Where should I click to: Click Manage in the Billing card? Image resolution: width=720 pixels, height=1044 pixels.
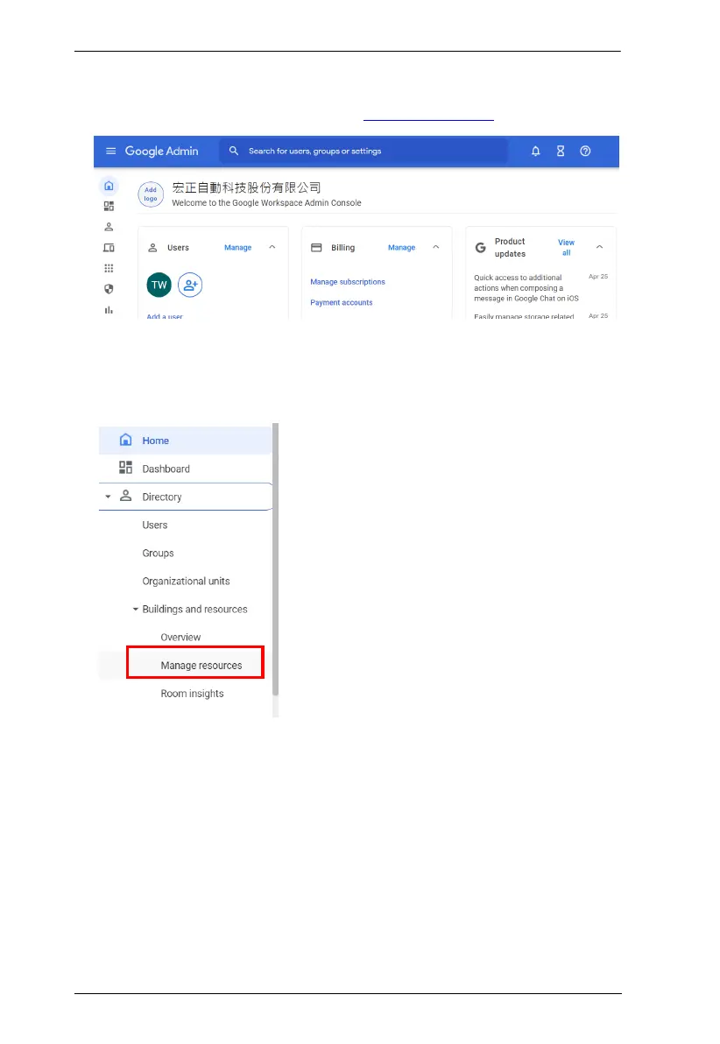(x=402, y=248)
